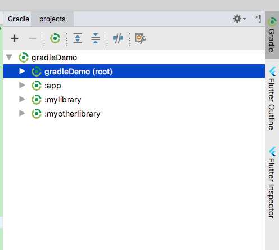The image size is (279, 250).
Task: Expand the gradleDemo (root) node
Action: click(x=22, y=71)
